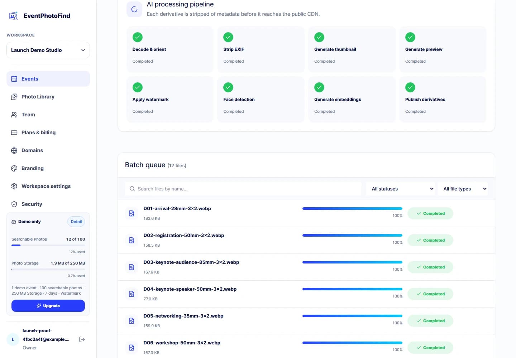516x358 pixels.
Task: Click the EventPhotoFind logo icon
Action: click(14, 16)
